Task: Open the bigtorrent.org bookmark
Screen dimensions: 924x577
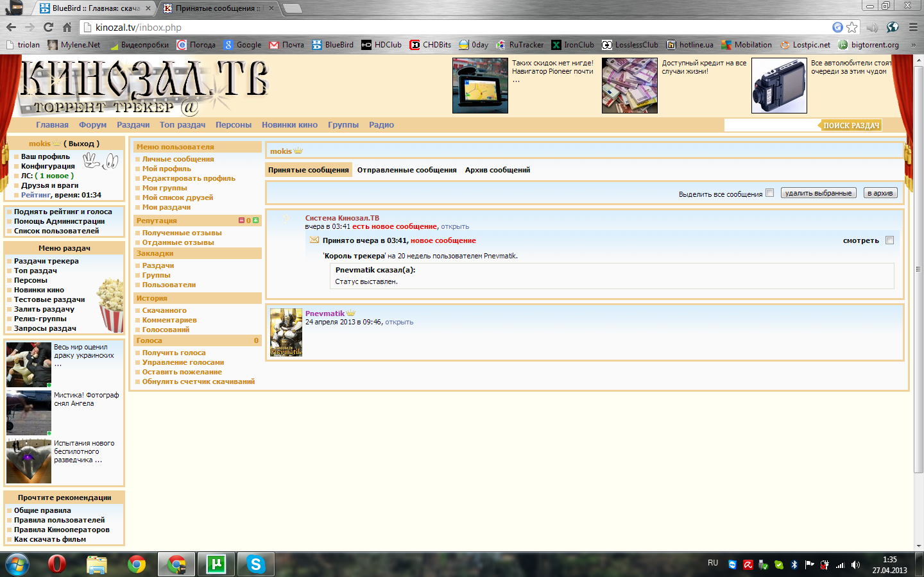Action: point(869,45)
